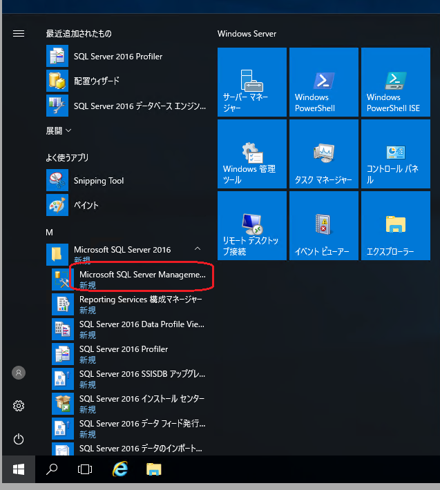The height and width of the screenshot is (490, 440).
Task: Click the user account icon in sidebar
Action: [19, 373]
